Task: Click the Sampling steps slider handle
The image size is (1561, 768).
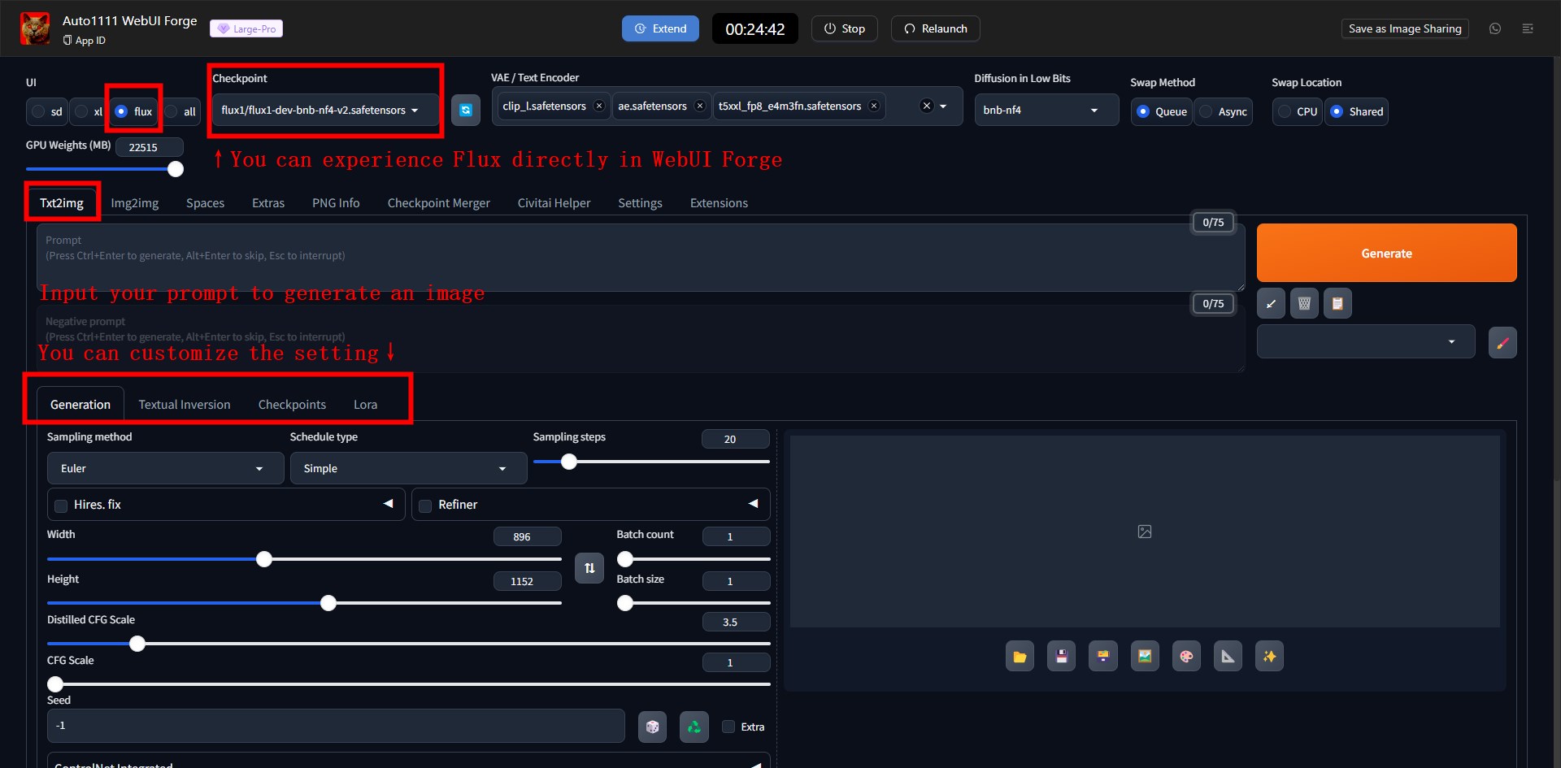Action: [x=569, y=462]
